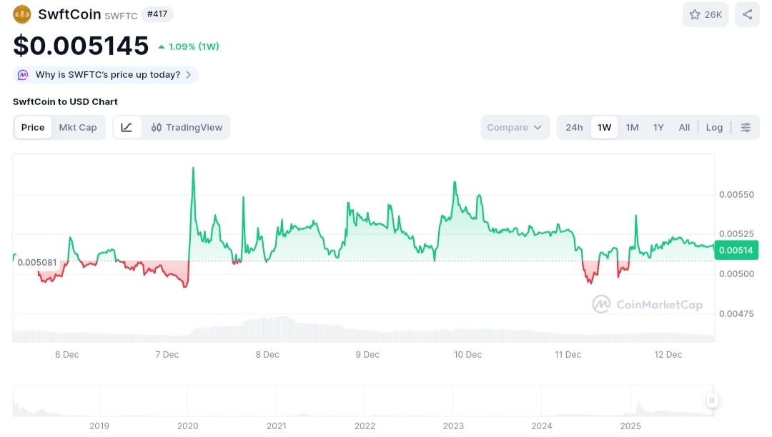This screenshot has height=437, width=772.
Task: Open TradingView candlestick chart
Action: click(187, 127)
